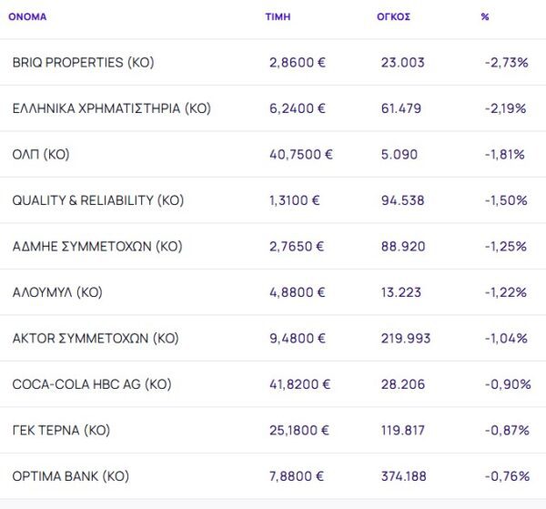Select ΑΚΤΟR ΣΥΜΜΕΤΟΧΩΝ (ΚΟ) entry
The height and width of the screenshot is (509, 546).
[x=95, y=339]
